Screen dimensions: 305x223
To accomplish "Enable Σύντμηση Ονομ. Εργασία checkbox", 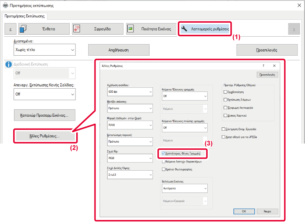I will click(x=223, y=129).
